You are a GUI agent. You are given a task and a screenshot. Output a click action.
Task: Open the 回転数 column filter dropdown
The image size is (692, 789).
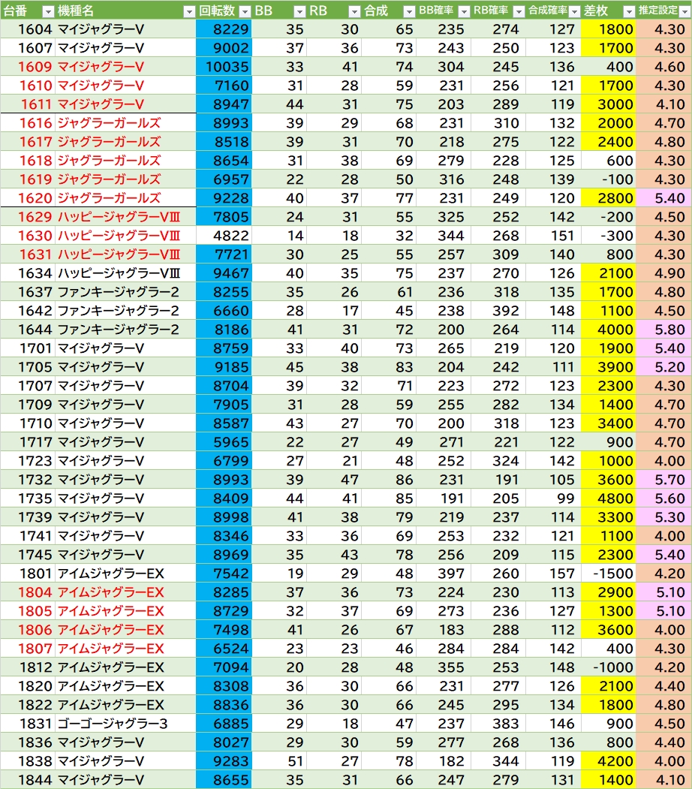(245, 11)
